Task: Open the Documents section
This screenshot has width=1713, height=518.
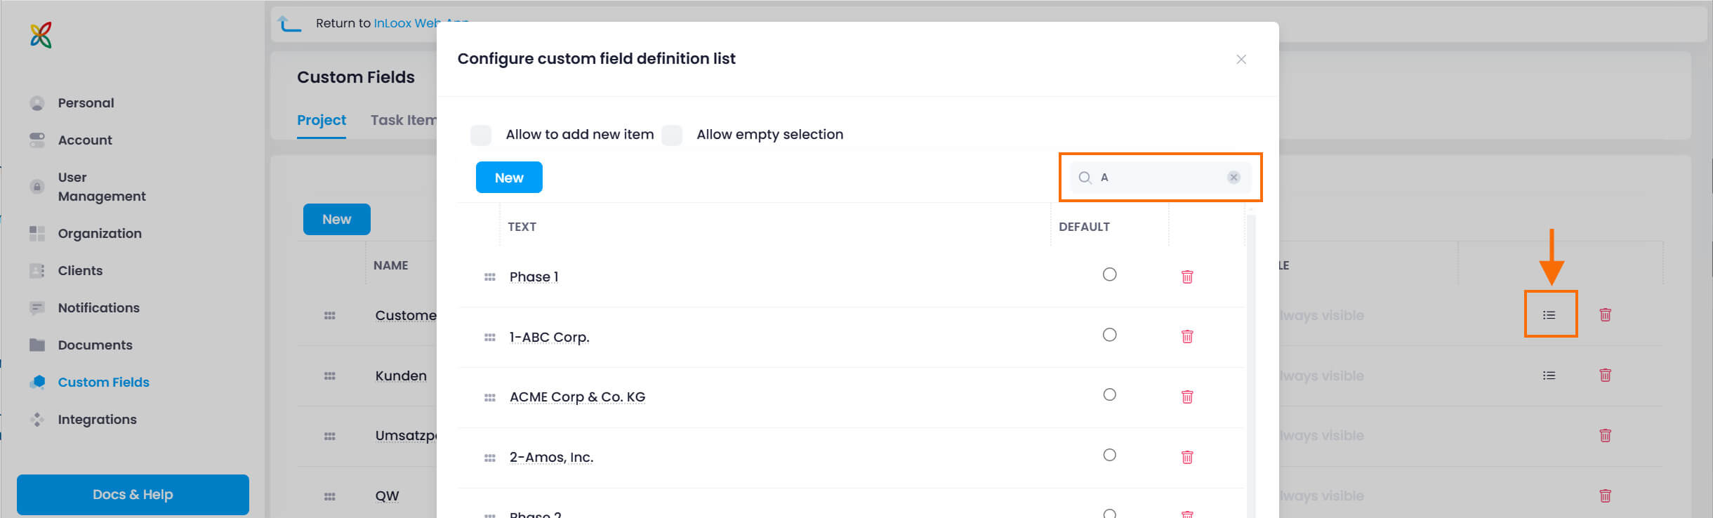Action: tap(37, 345)
